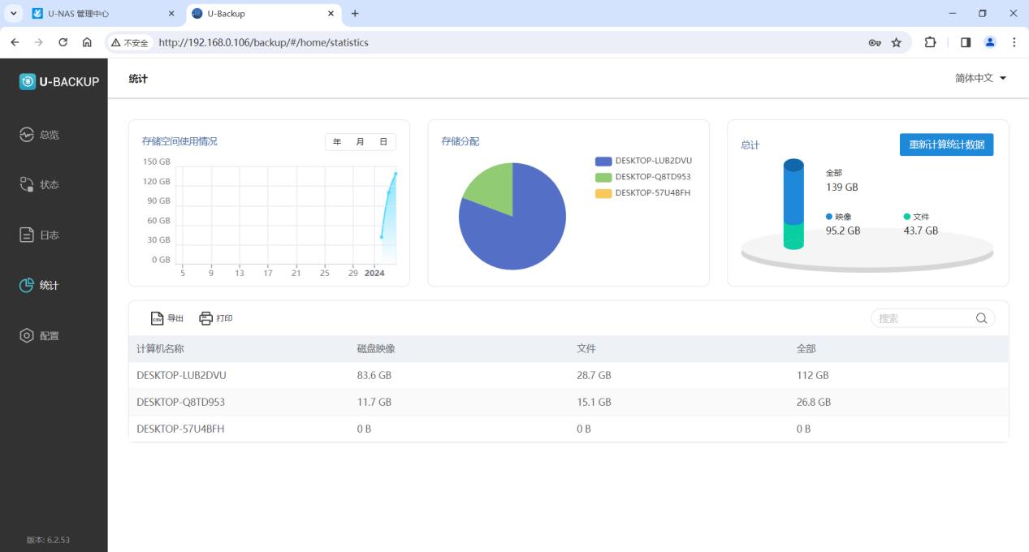Image resolution: width=1029 pixels, height=552 pixels.
Task: Toggle DESKTOP-LUB2DVU legend color swatch
Action: tap(603, 161)
